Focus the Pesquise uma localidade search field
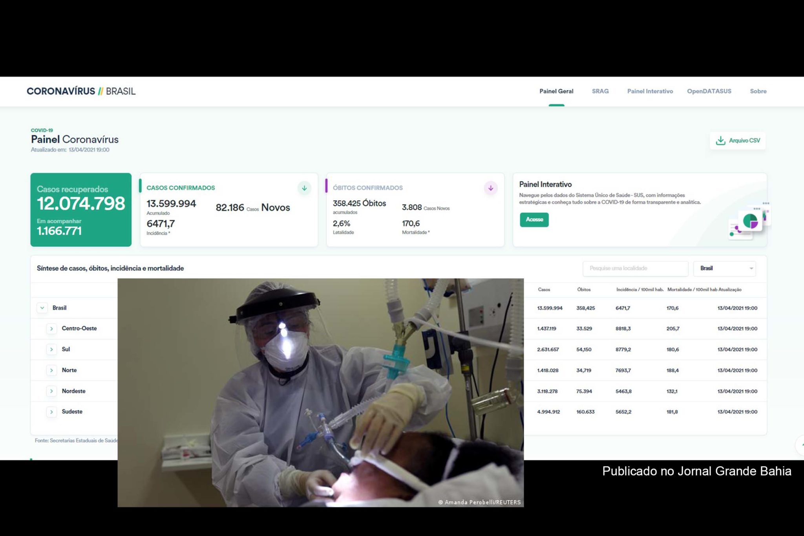 635,269
